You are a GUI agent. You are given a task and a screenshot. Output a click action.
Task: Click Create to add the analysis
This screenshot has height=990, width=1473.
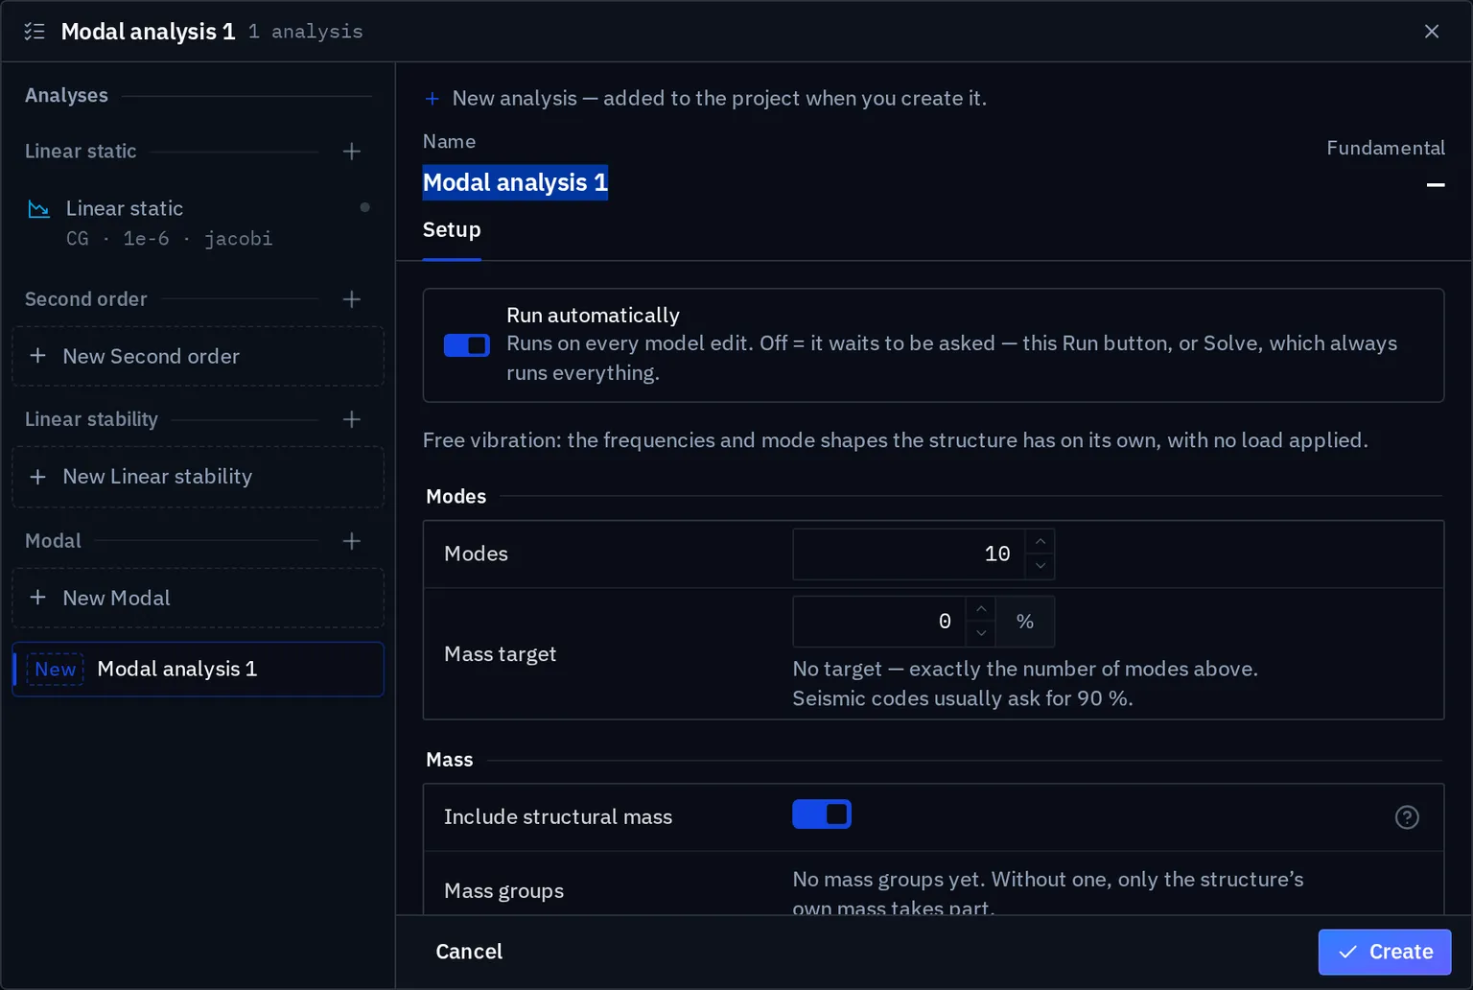[1384, 952]
